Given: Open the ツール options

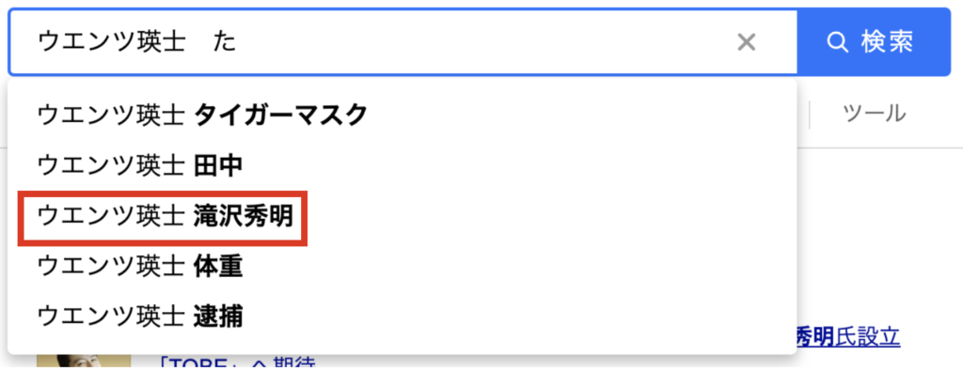Looking at the screenshot, I should pos(875,114).
